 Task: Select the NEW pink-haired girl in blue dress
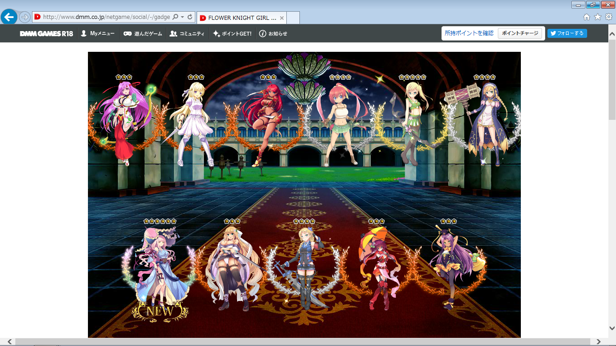pyautogui.click(x=160, y=266)
